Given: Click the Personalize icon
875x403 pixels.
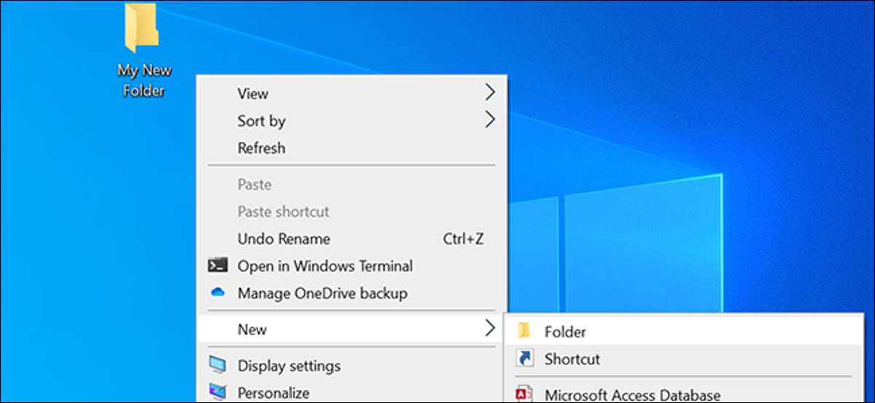Looking at the screenshot, I should coord(218,392).
